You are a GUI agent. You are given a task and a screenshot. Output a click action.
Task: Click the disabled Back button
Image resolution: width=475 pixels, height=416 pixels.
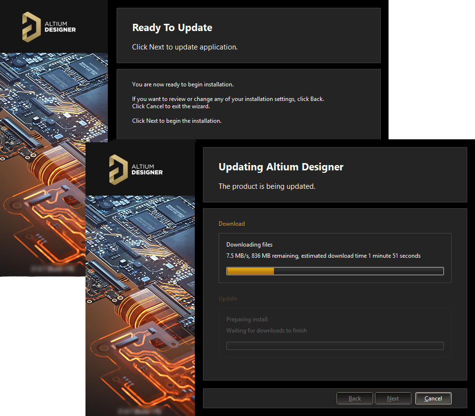[355, 399]
